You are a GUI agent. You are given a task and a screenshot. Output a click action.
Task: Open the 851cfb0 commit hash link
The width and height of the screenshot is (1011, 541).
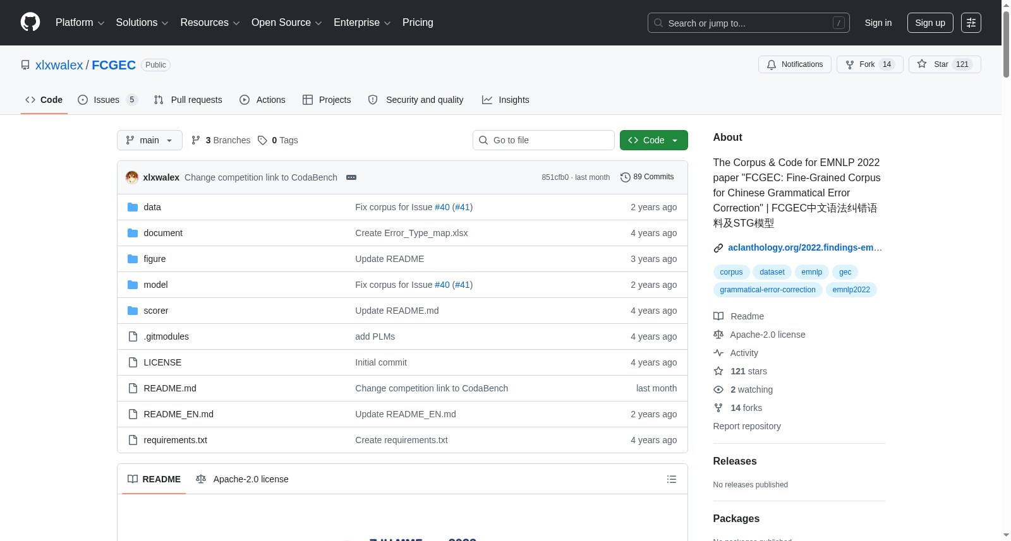pos(555,177)
